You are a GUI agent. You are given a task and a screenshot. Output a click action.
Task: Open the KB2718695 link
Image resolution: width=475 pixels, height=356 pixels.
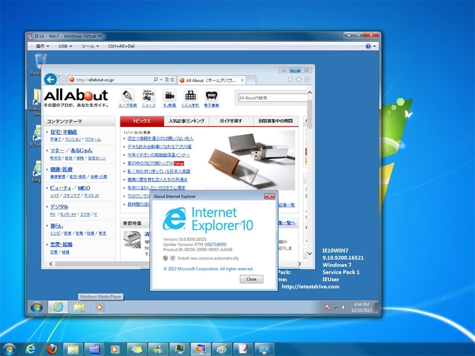click(x=216, y=244)
